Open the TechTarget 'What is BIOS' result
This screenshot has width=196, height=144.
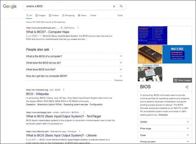(64, 116)
